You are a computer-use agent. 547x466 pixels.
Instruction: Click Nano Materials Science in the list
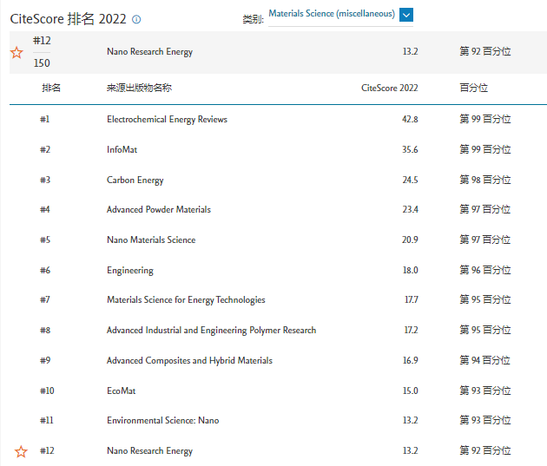click(x=150, y=240)
